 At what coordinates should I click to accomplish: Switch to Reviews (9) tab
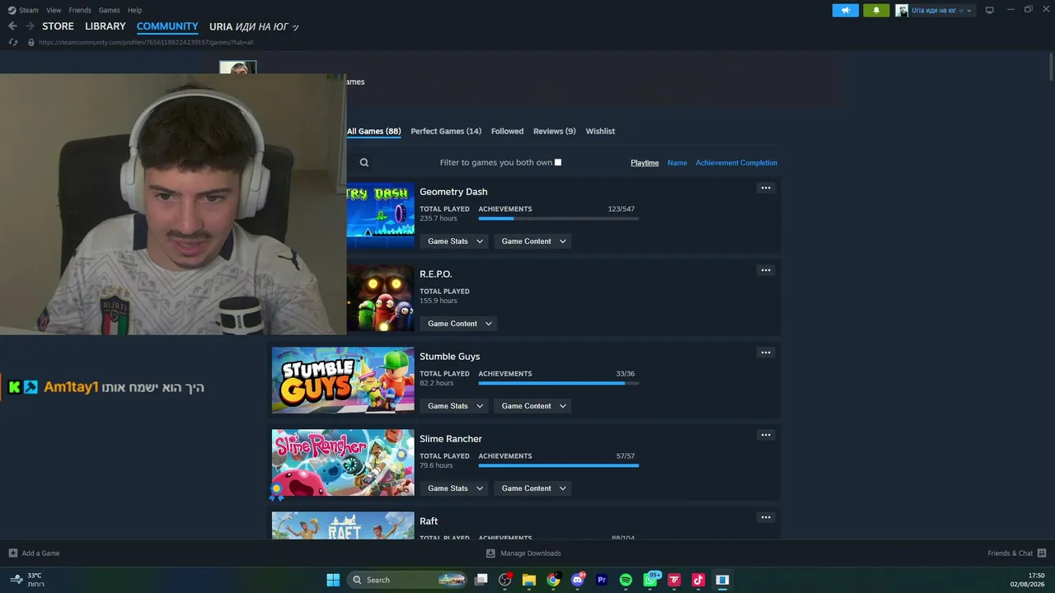pyautogui.click(x=554, y=131)
